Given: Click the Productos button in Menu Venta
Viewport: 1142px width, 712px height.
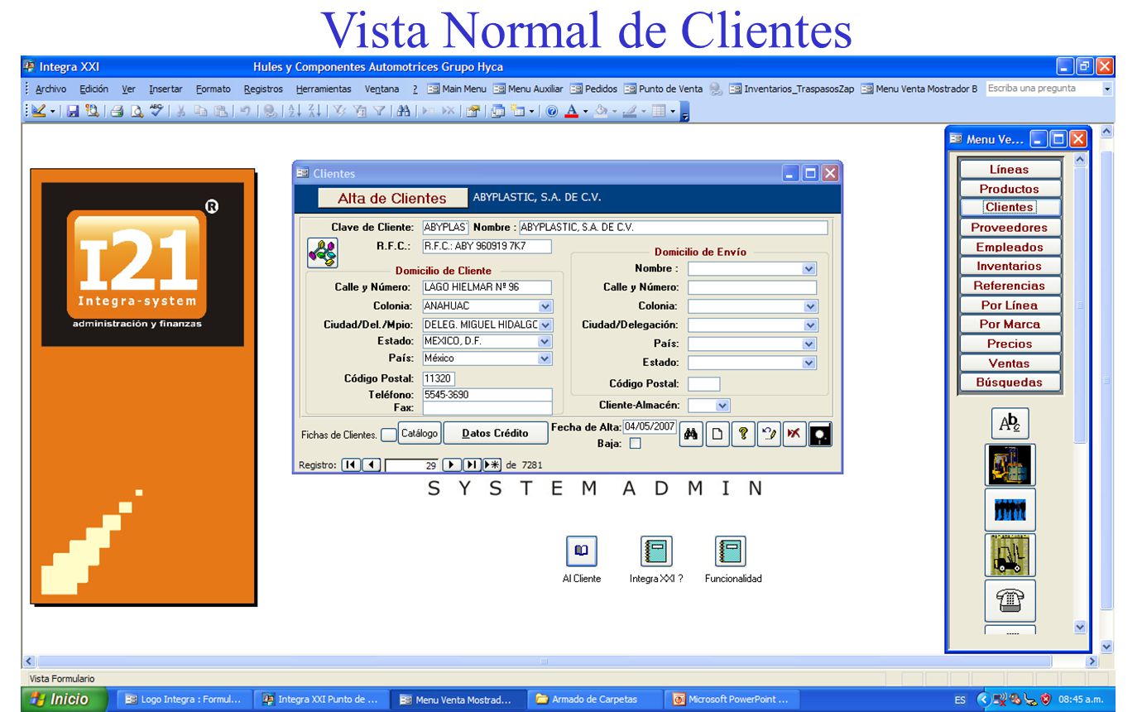Looking at the screenshot, I should coord(1010,189).
